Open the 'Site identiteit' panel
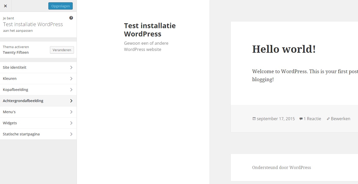 (x=14, y=67)
